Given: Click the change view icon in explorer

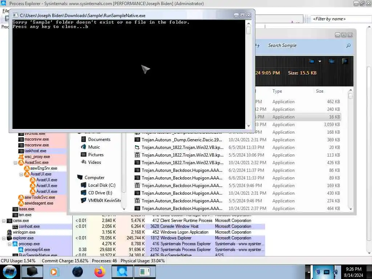Looking at the screenshot, I should coord(312,61).
